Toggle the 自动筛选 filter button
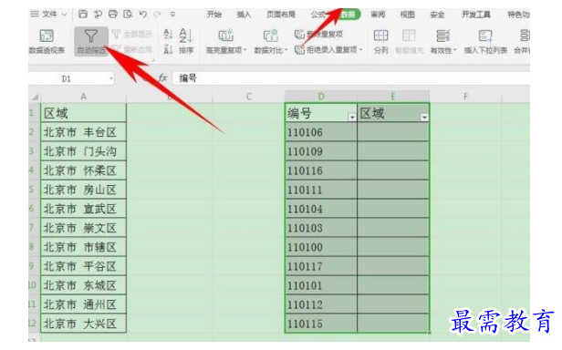This screenshot has width=562, height=350. pyautogui.click(x=91, y=42)
